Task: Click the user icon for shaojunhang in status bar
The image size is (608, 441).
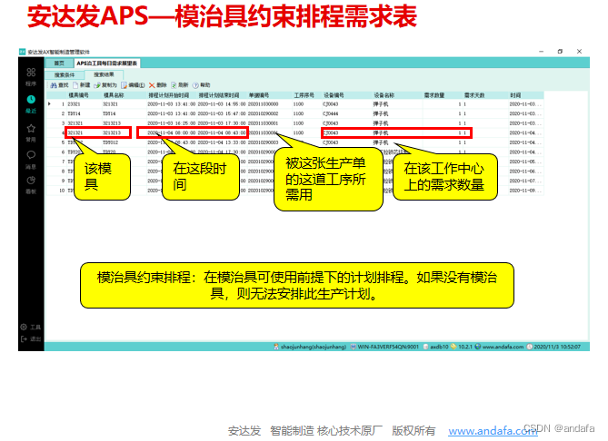Action: coord(276,347)
